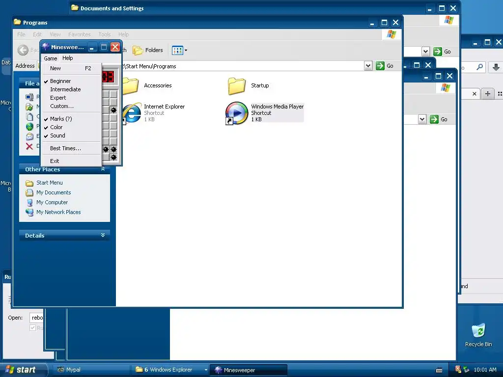
Task: Click the uncovered mine tile beside Custom entry
Action: (113, 110)
